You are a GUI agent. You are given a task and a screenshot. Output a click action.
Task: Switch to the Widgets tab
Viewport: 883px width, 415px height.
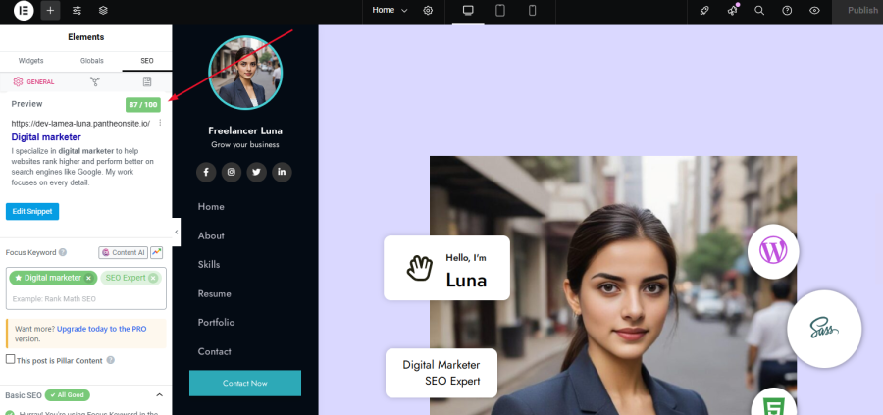(x=30, y=60)
